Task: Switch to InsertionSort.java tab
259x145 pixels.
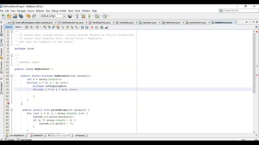Action: (197, 23)
